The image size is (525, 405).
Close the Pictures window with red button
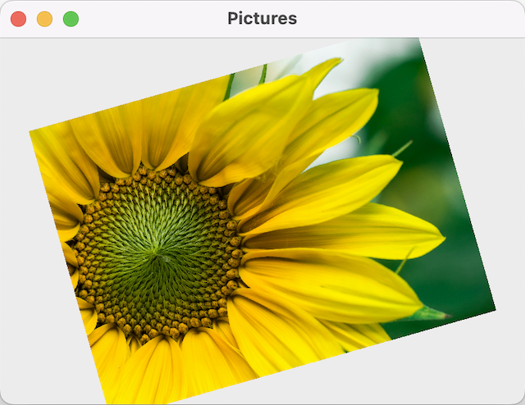click(18, 19)
